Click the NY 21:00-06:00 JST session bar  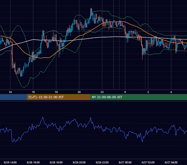(x=138, y=97)
